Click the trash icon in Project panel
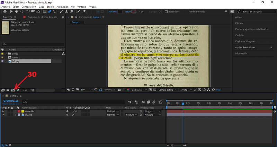 [x=33, y=90]
